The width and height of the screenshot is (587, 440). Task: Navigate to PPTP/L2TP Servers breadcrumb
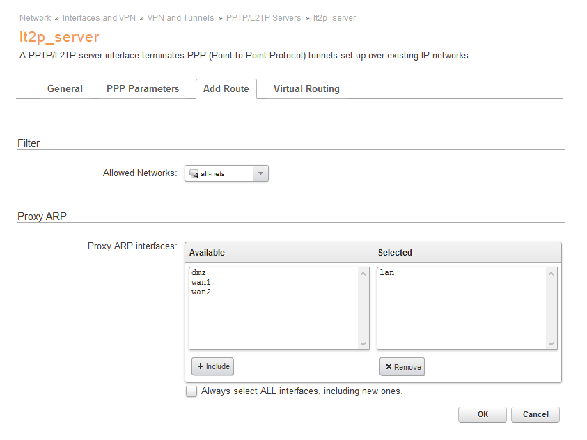click(x=263, y=18)
